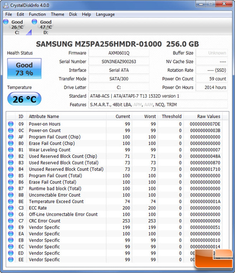
Task: Click the Power On Hours value 2014 hours
Action: coord(211,87)
